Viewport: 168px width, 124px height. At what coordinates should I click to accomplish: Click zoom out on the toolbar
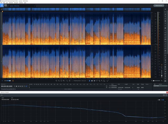tap(59, 81)
